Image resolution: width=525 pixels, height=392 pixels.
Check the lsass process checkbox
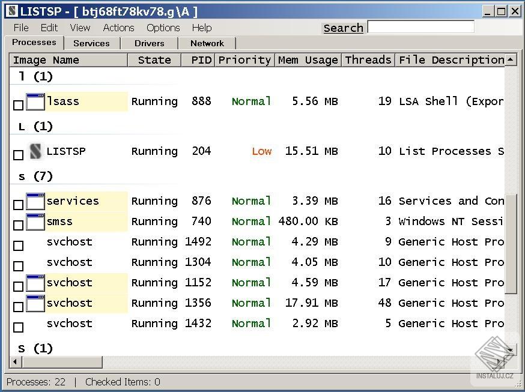18,105
